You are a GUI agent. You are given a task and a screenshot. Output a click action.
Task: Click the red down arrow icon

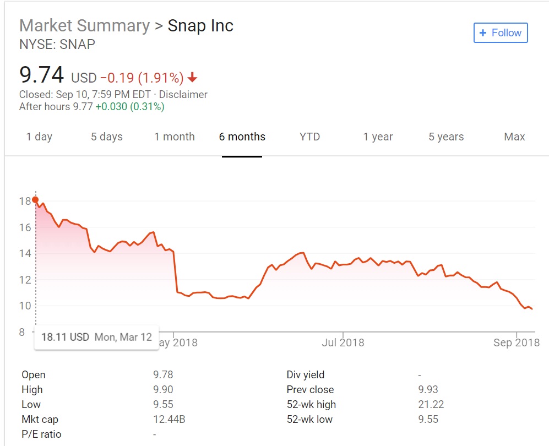pos(192,77)
